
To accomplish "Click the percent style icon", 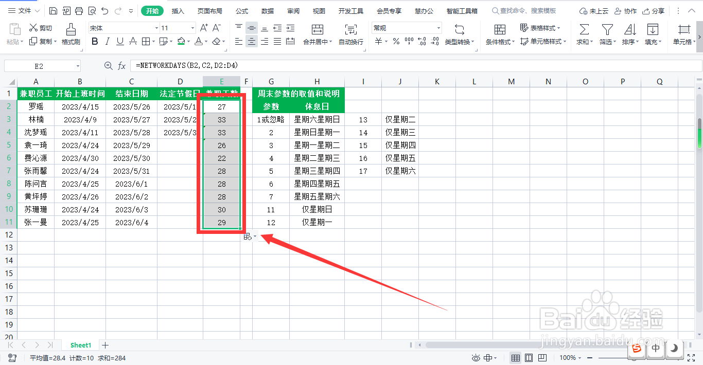I will (x=396, y=42).
